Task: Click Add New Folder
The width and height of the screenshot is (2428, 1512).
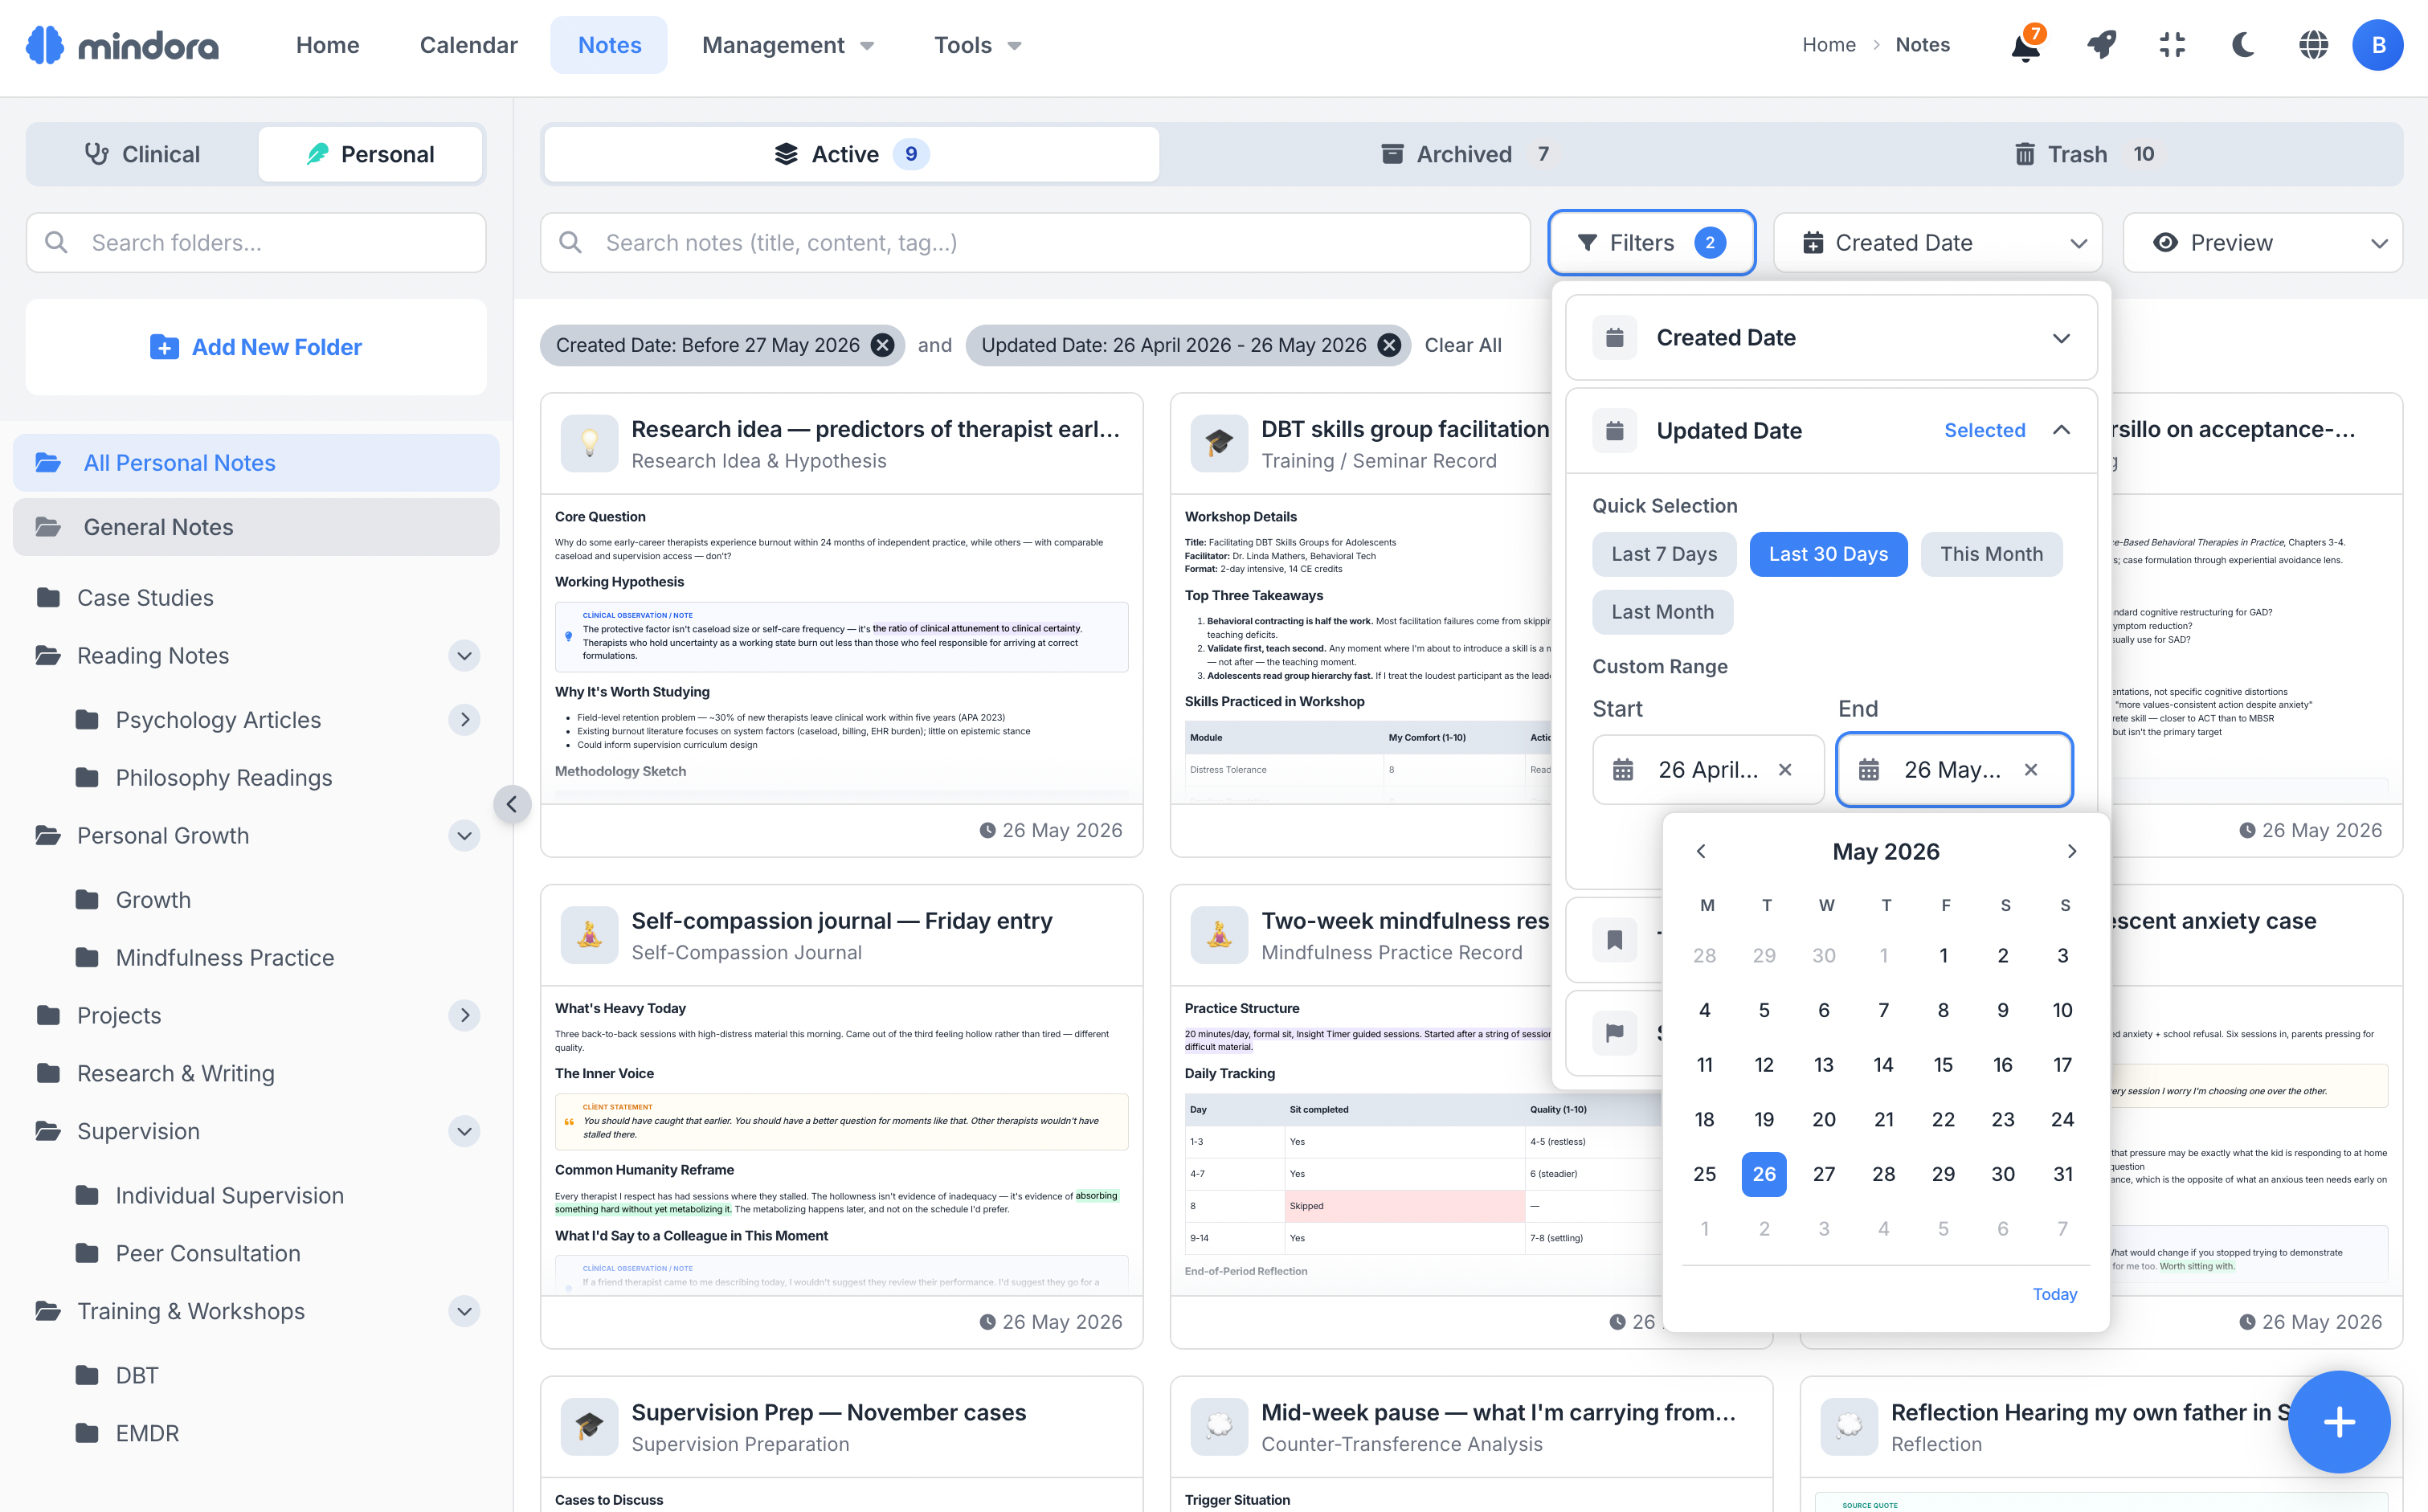Action: click(256, 347)
